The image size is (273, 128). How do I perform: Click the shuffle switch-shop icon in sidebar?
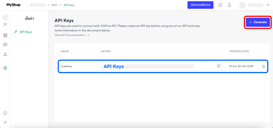[5, 24]
